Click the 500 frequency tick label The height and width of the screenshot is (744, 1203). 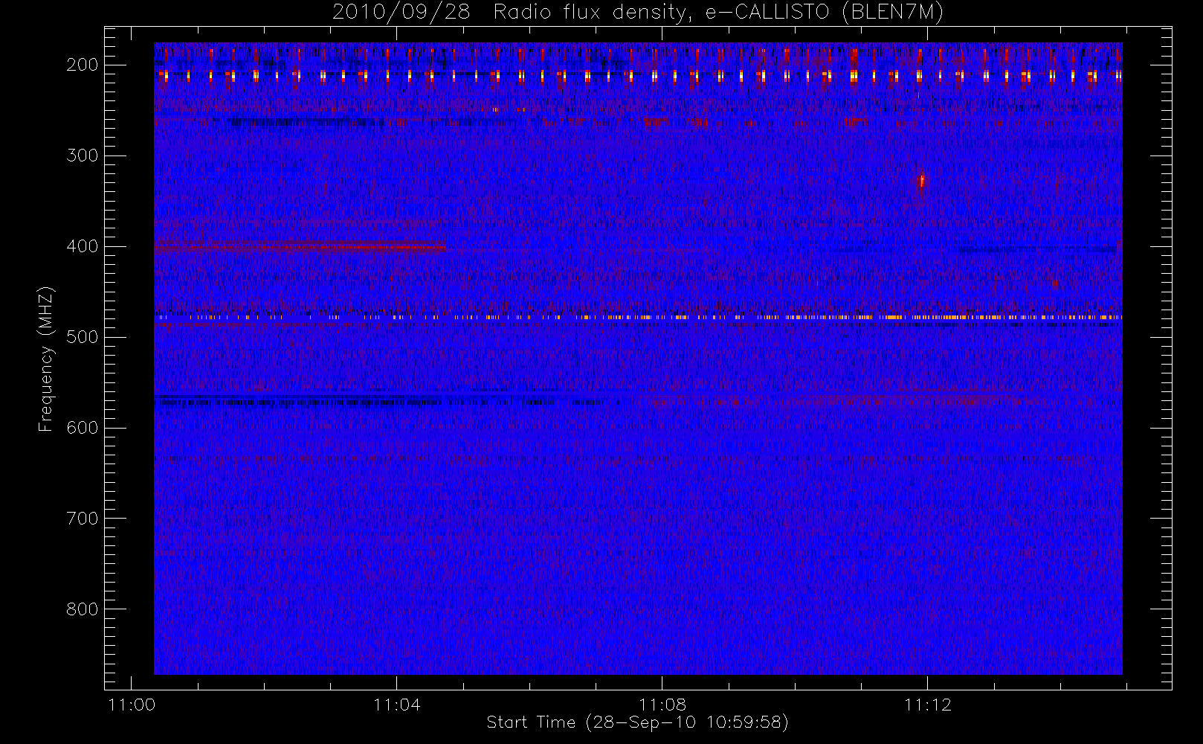pyautogui.click(x=83, y=337)
